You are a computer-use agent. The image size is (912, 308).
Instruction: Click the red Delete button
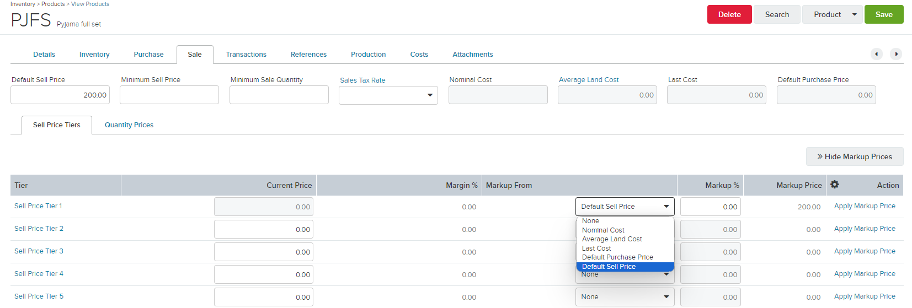pos(729,14)
